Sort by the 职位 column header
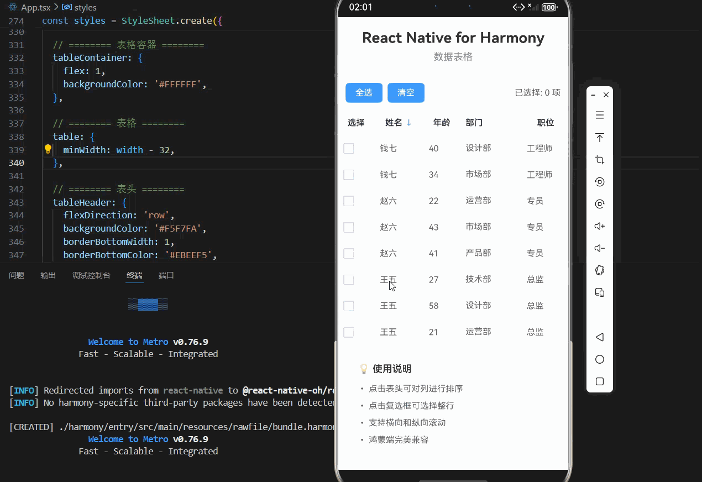The image size is (702, 482). (546, 123)
